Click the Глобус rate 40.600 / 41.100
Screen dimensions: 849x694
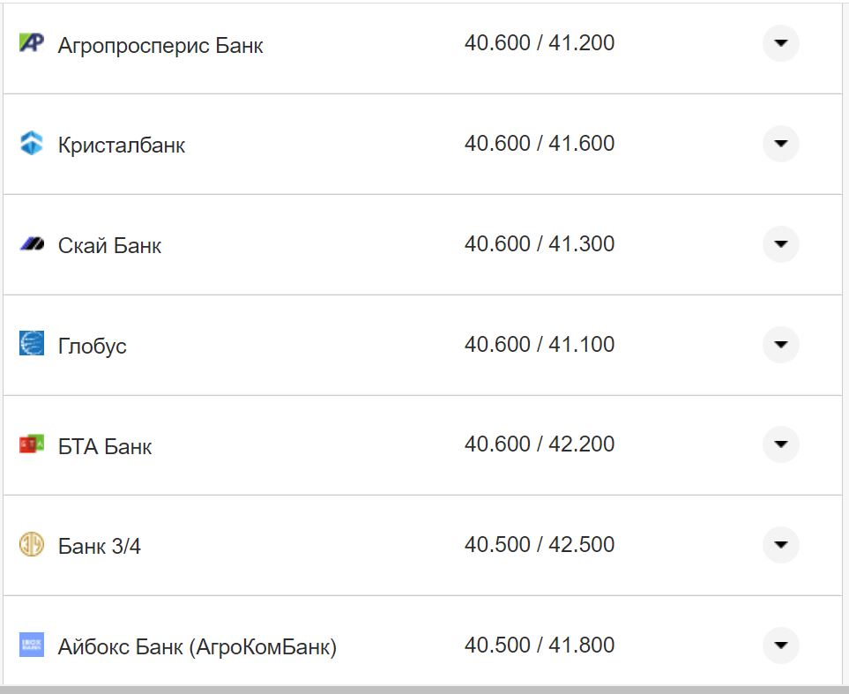coord(540,344)
